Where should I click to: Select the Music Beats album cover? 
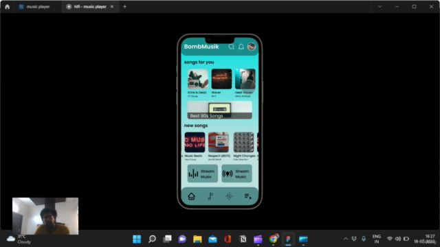[195, 142]
